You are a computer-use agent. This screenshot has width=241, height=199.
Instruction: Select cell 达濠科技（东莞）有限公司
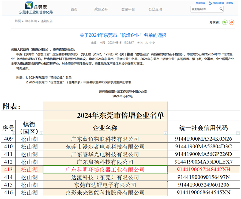point(105,177)
